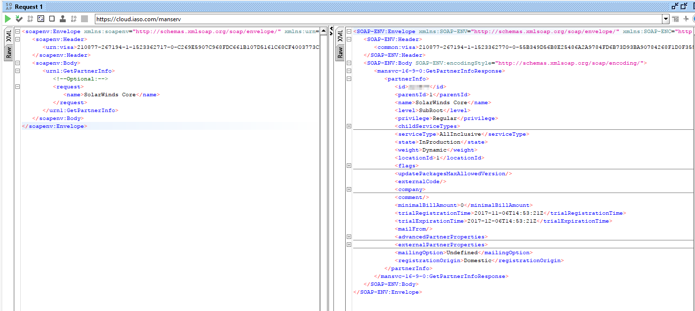
Task: Click the second SOAP icon beside the gray square
Action: [x=74, y=19]
